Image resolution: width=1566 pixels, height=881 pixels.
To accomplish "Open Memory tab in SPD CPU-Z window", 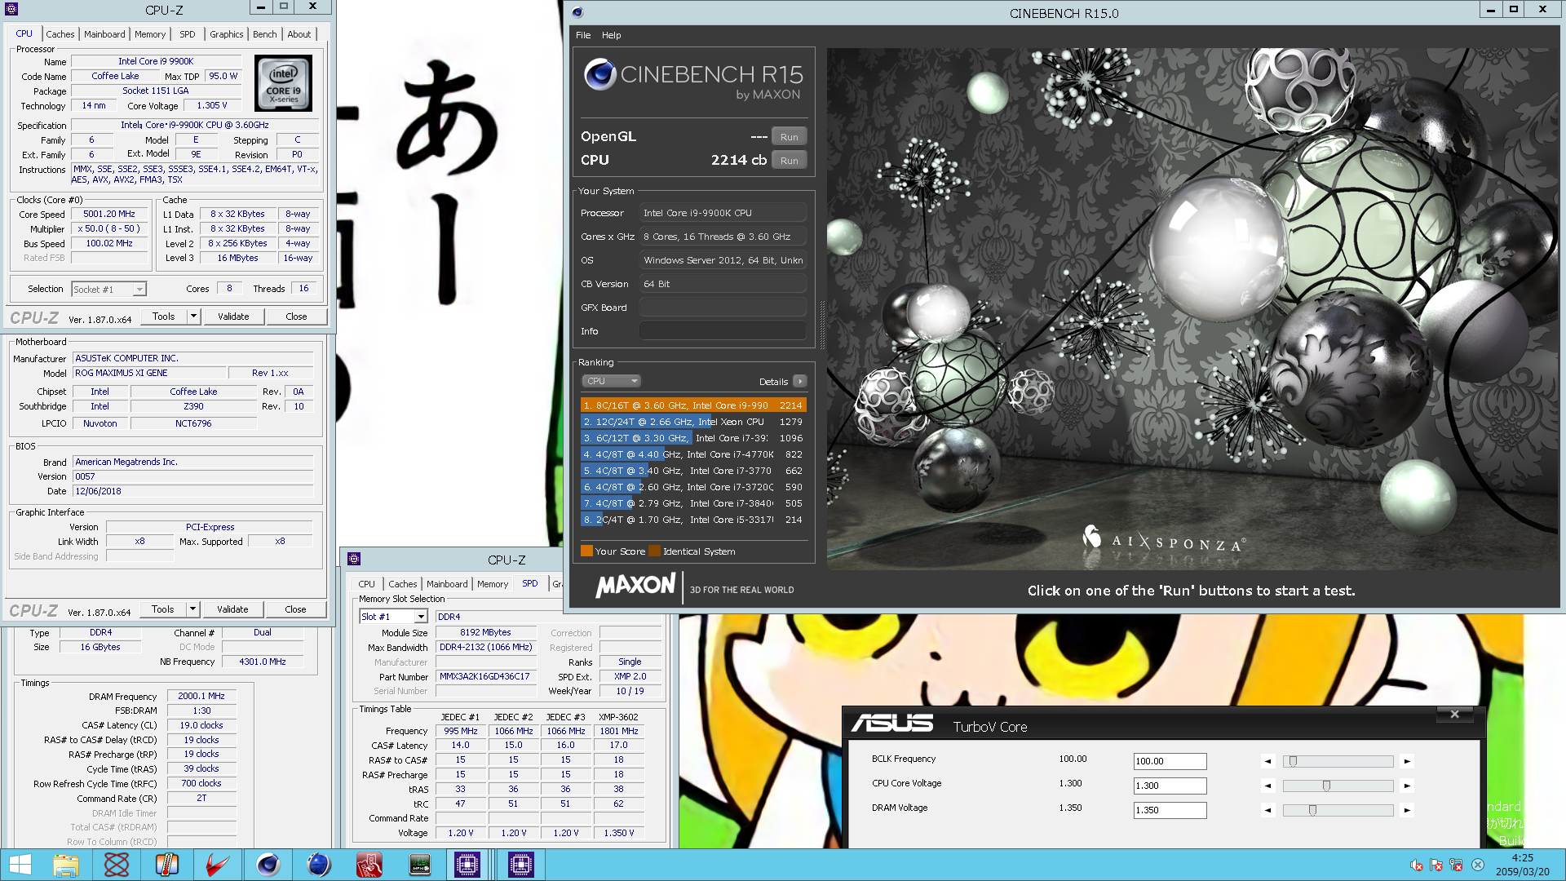I will pos(493,584).
